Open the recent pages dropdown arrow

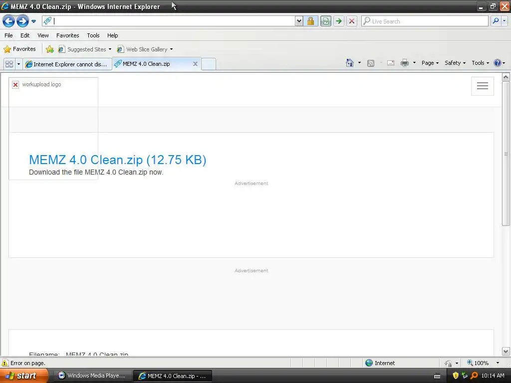[x=33, y=21]
